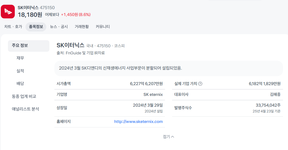This screenshot has width=288, height=150.
Task: Click the 상장일 value 2024년 3월 29일
Action: pos(148,105)
